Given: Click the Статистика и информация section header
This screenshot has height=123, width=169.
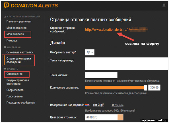Looking at the screenshot, I should (x=24, y=16).
